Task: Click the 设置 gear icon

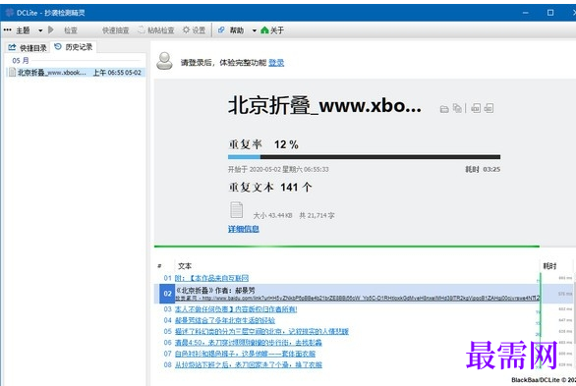Action: click(186, 29)
